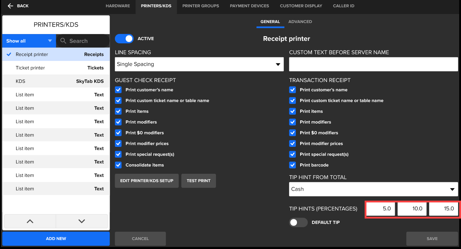Click the 15.0 tip hint field
Image resolution: width=461 pixels, height=249 pixels.
(x=443, y=209)
